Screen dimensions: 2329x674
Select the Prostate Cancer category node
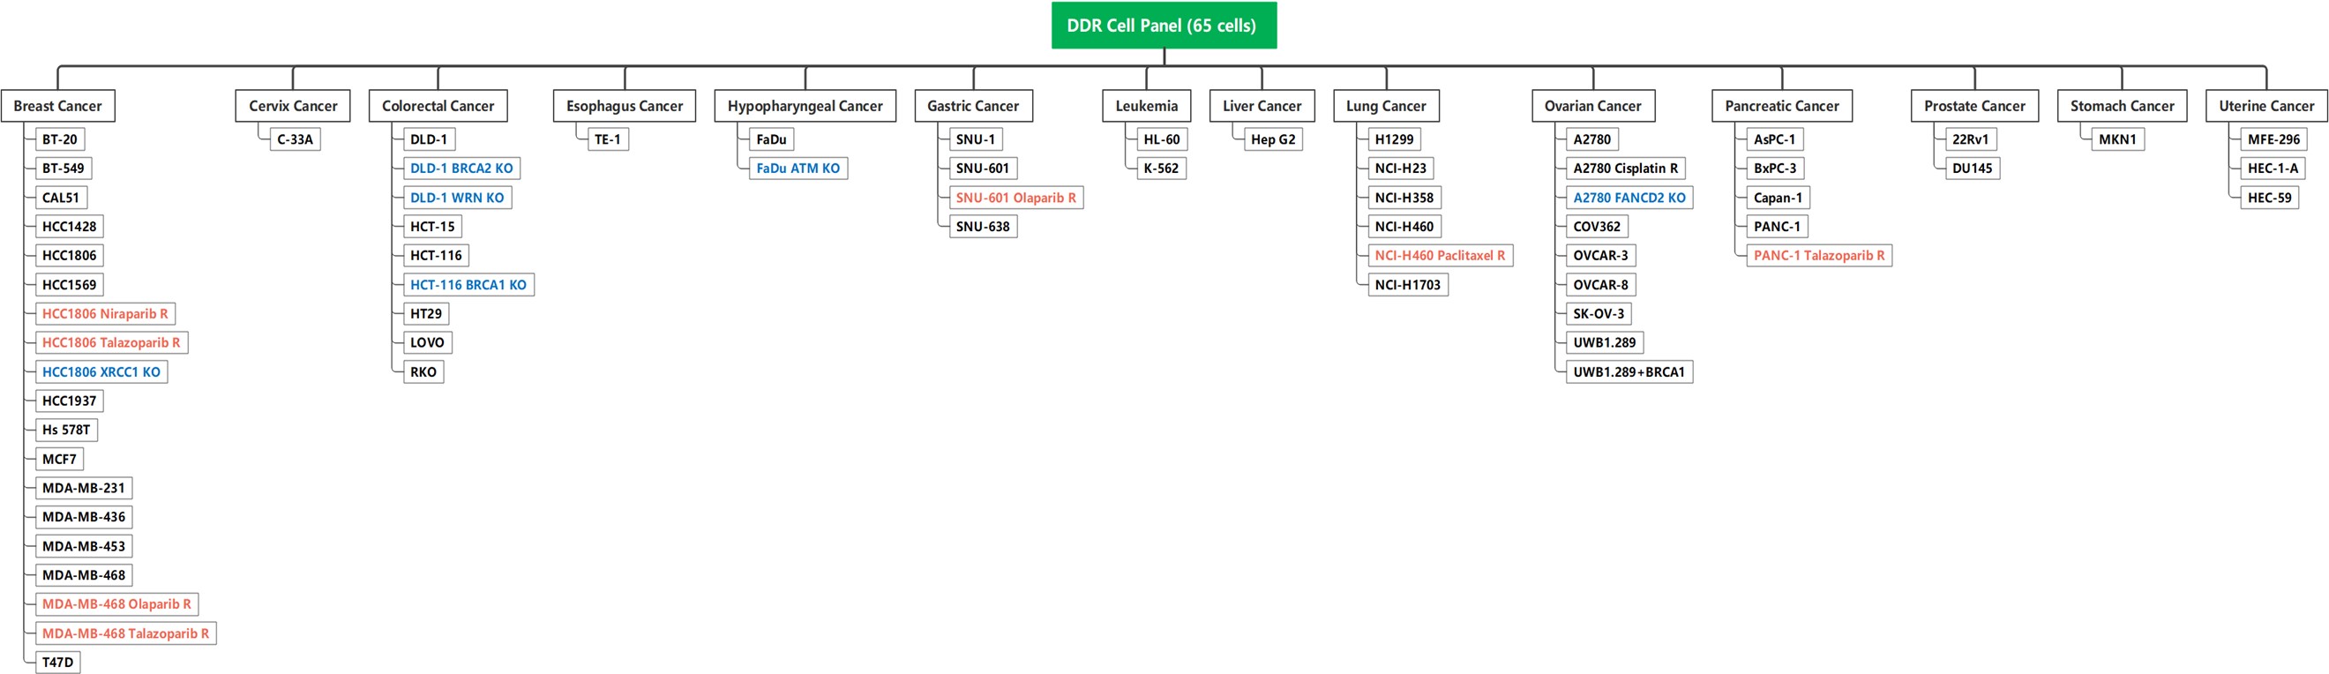(1974, 106)
